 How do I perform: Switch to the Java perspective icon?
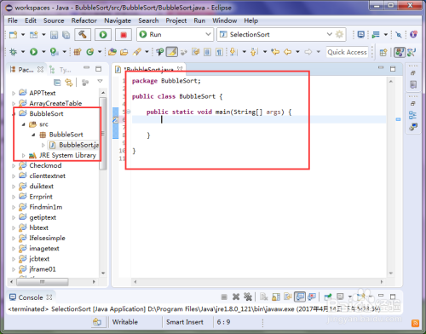[400, 52]
